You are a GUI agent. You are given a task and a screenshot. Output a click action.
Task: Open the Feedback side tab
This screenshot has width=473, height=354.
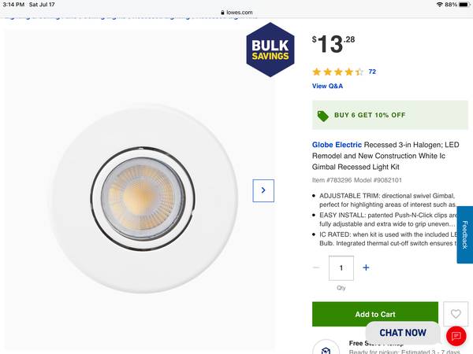[x=465, y=235]
